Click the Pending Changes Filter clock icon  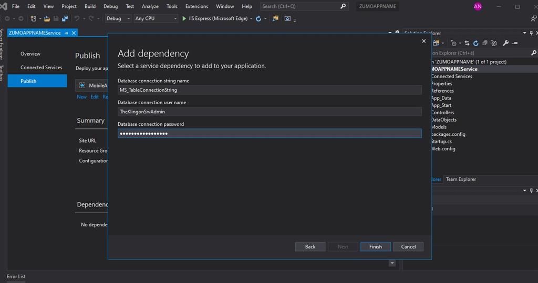(454, 43)
